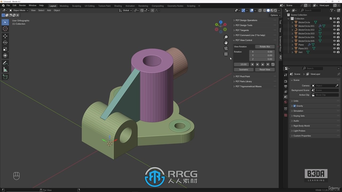The image size is (342, 192).
Task: Hide BézierCircle.001 with its eye icon
Action: pyautogui.click(x=334, y=26)
